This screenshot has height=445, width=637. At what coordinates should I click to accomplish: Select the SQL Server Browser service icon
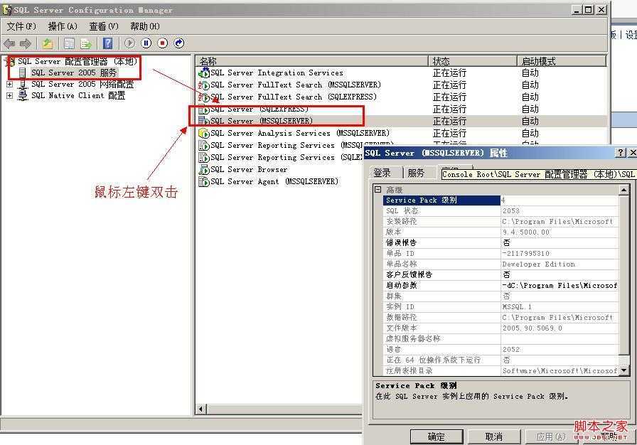coord(203,169)
